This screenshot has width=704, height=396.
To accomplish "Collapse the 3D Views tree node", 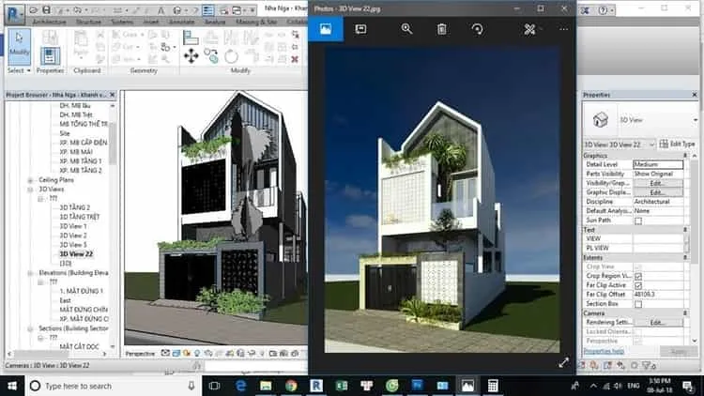I will coord(31,190).
